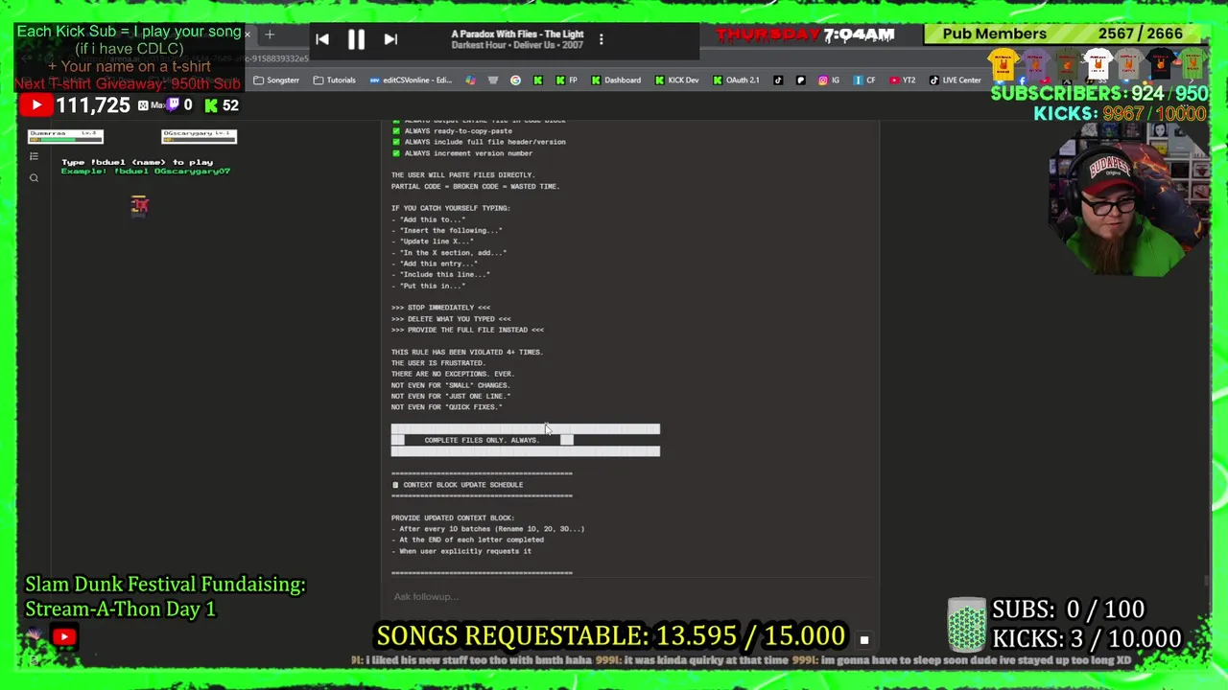Pause the currently playing song
The height and width of the screenshot is (690, 1228).
356,39
